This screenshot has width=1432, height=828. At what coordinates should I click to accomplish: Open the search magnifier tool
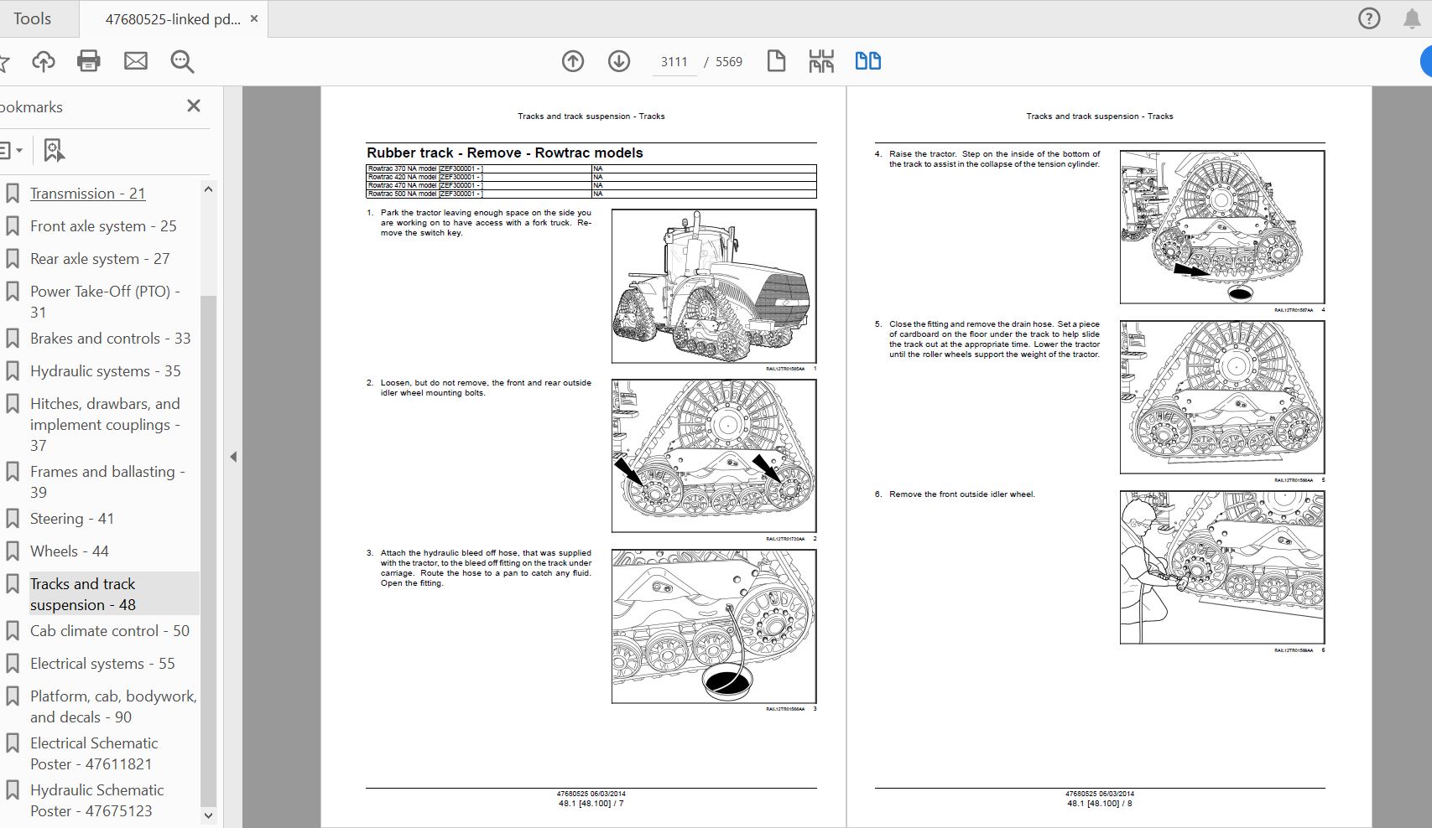pyautogui.click(x=182, y=61)
